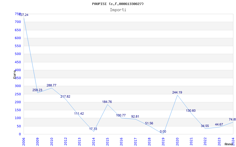Click the Anno x-axis title
This screenshot has width=236, height=147.
(x=230, y=144)
